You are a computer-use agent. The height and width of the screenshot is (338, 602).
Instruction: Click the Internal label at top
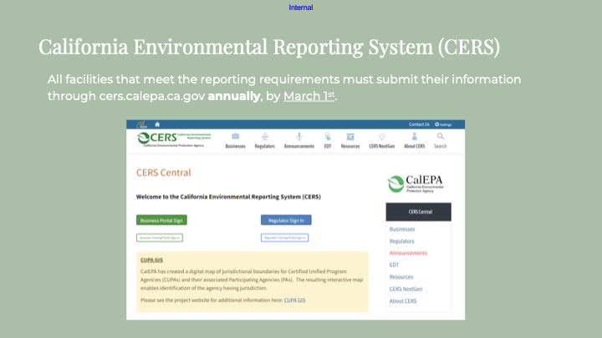point(301,8)
